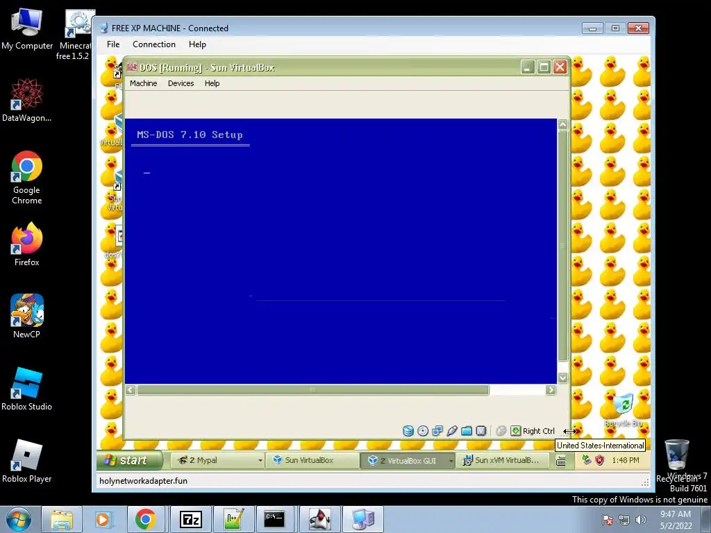Click Action Center flag tray icon

coord(607,520)
